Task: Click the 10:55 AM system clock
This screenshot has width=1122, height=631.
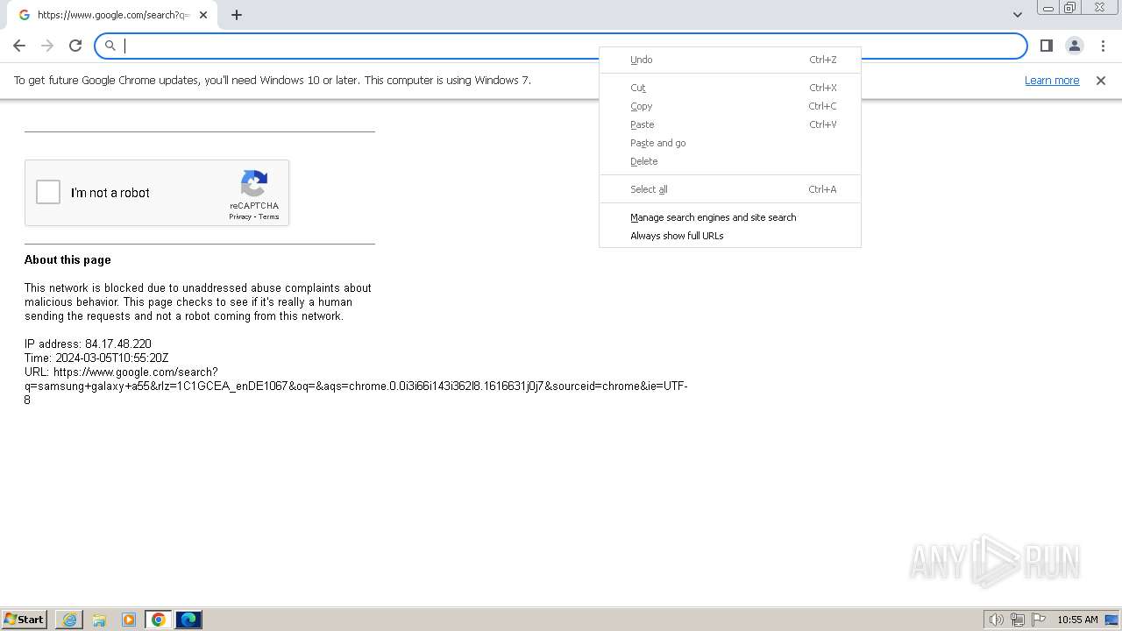Action: (x=1077, y=620)
